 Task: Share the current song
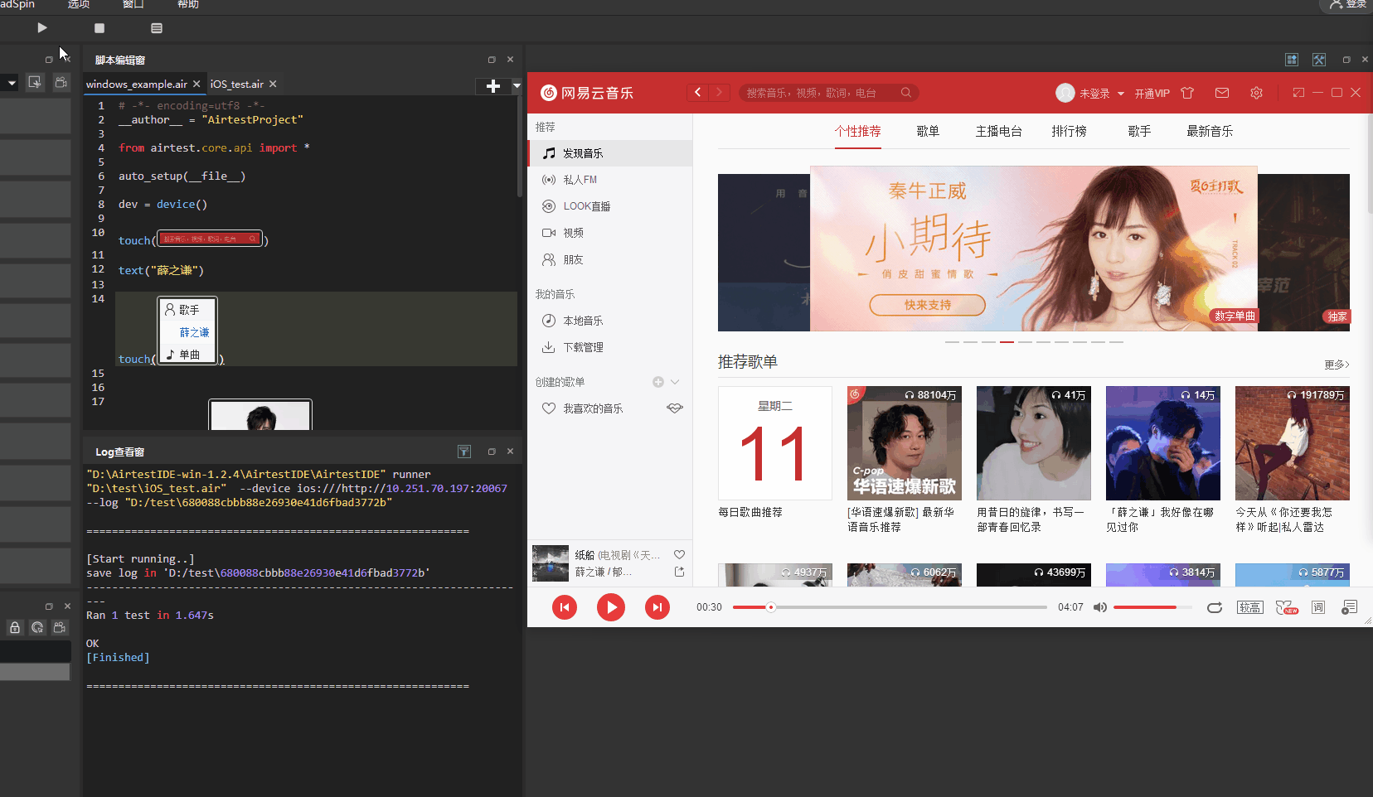(x=679, y=572)
